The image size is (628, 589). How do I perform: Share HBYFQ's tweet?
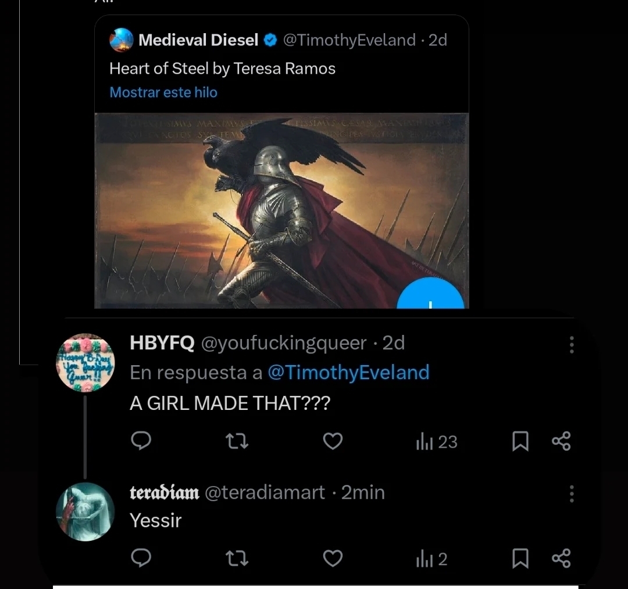click(x=561, y=442)
